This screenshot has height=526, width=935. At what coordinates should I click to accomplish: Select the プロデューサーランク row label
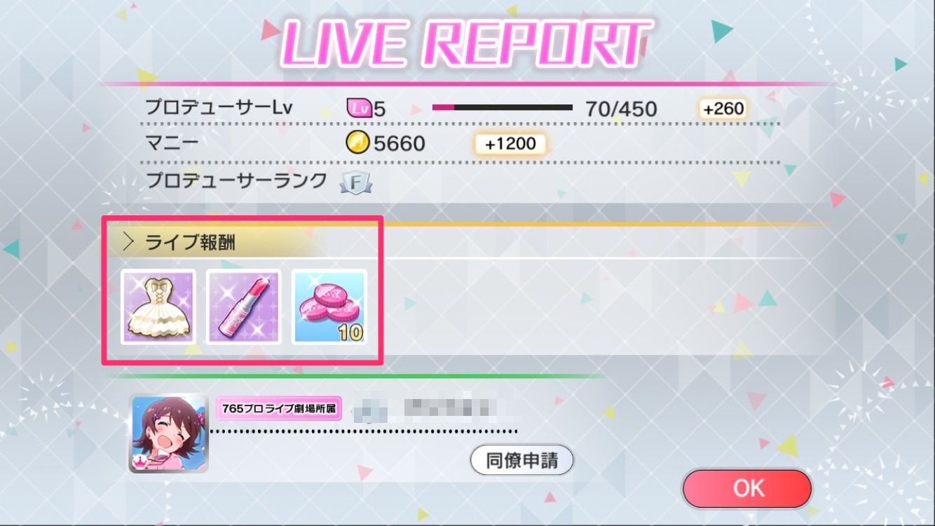point(236,181)
